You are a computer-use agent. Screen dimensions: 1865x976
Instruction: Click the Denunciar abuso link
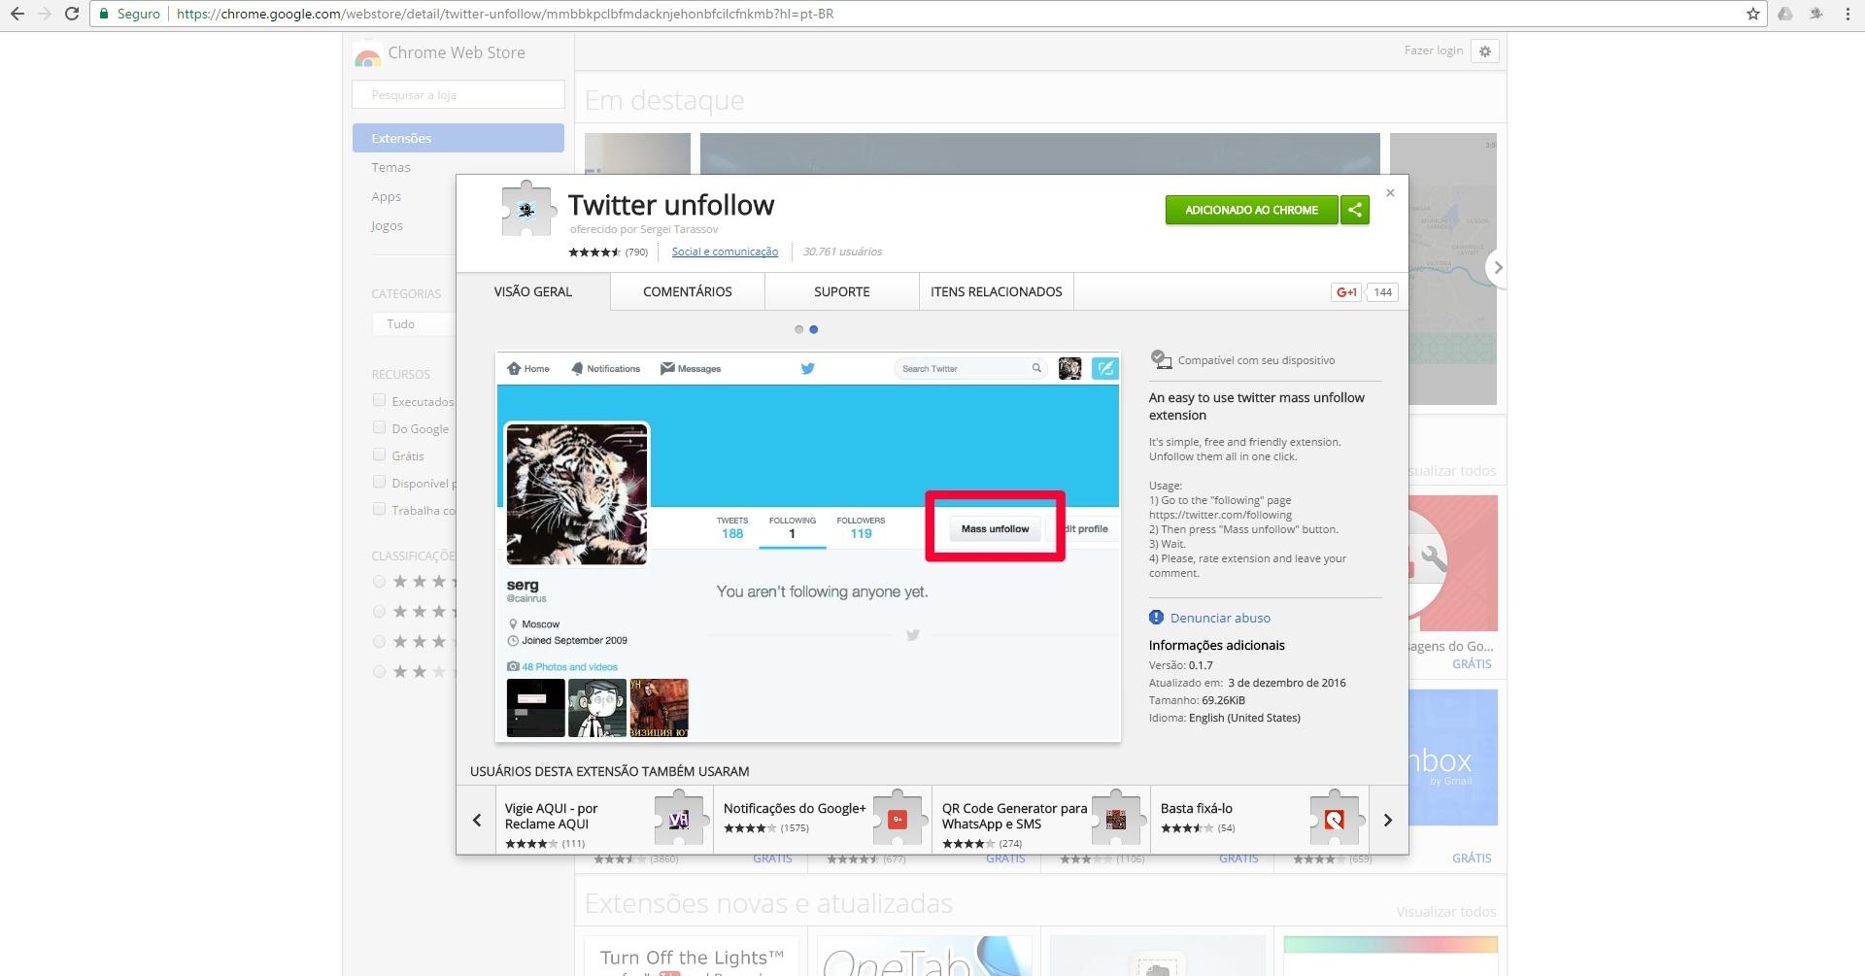[1220, 618]
